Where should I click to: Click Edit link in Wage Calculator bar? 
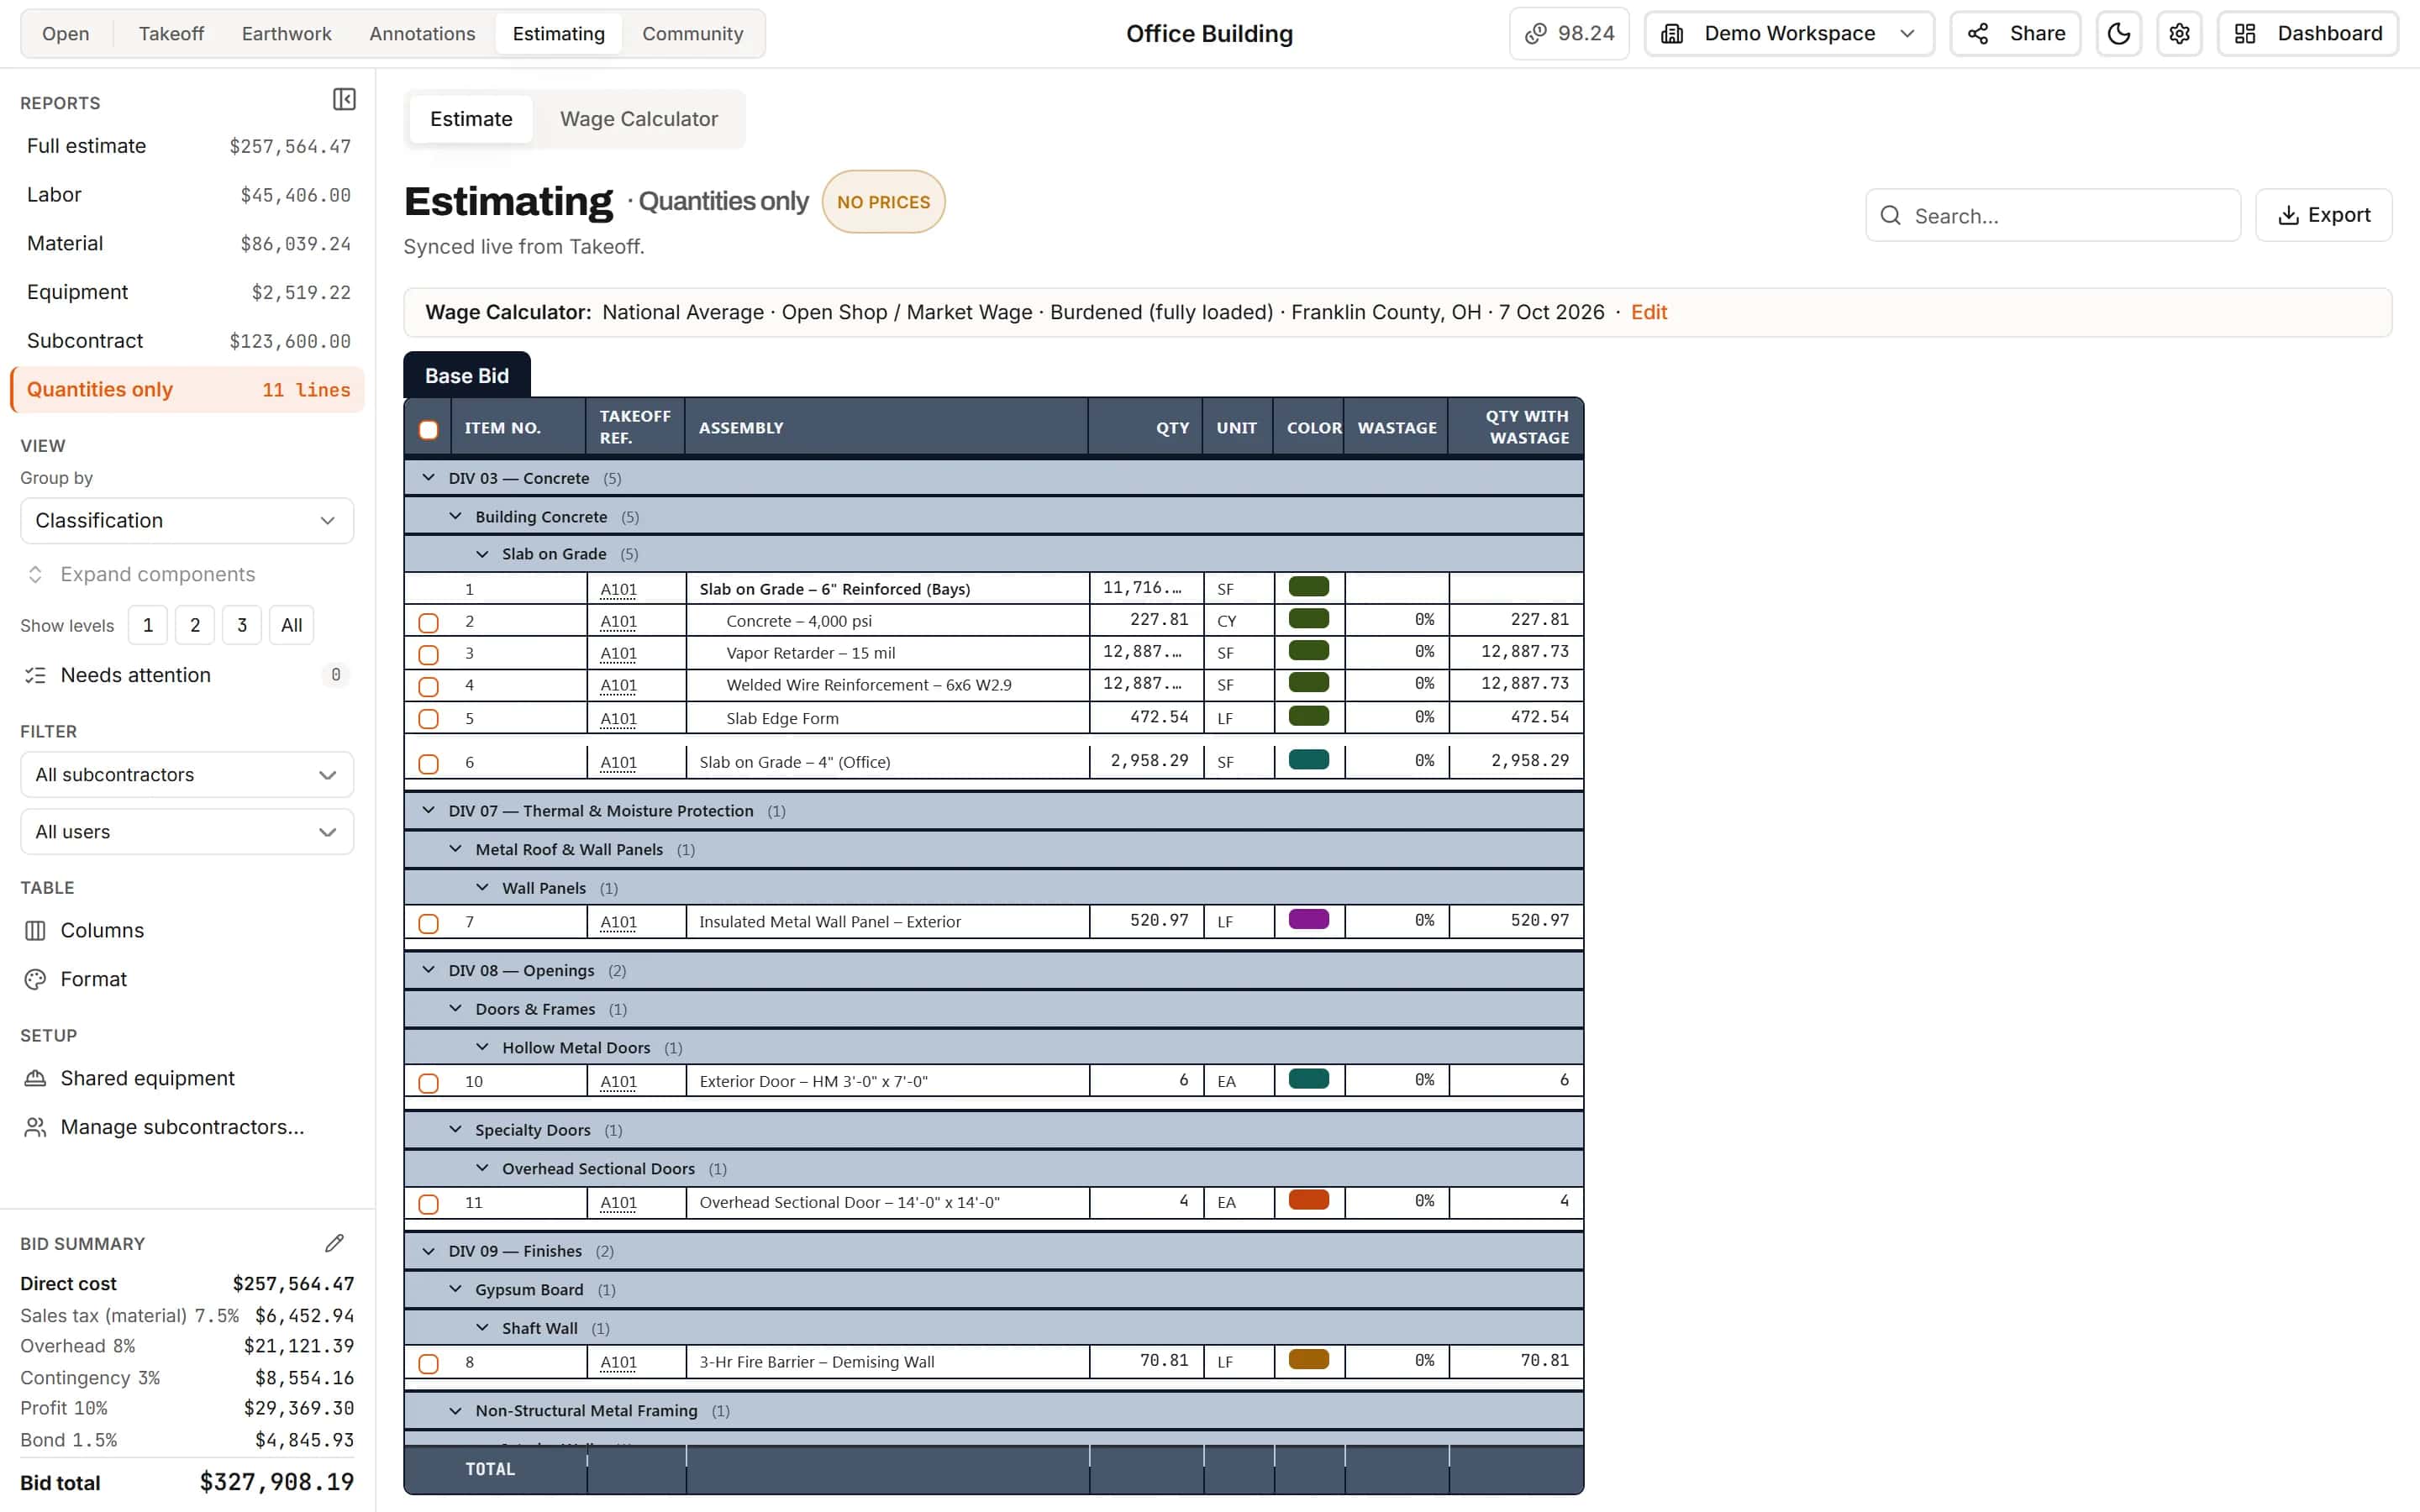pyautogui.click(x=1648, y=312)
